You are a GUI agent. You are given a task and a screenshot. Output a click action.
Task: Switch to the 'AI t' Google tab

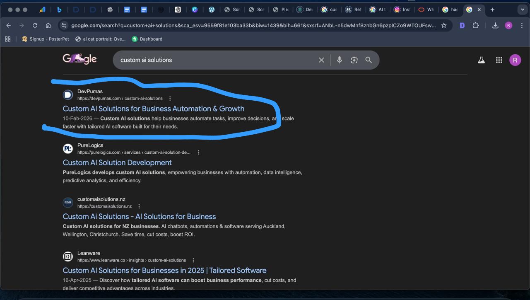pyautogui.click(x=378, y=10)
